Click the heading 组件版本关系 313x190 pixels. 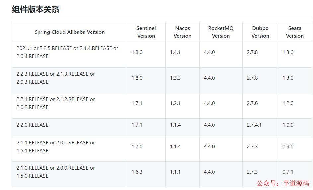coord(36,9)
